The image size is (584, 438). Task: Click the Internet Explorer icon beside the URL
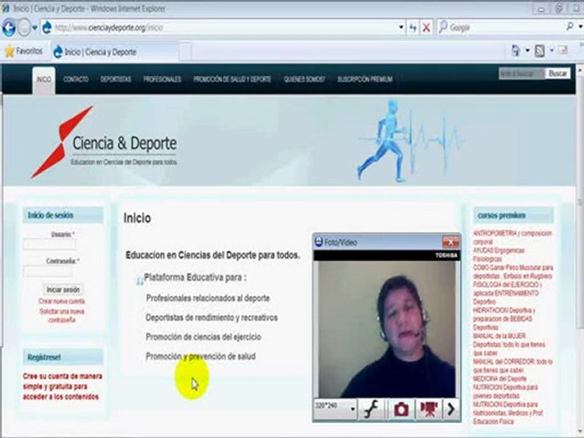tap(47, 27)
